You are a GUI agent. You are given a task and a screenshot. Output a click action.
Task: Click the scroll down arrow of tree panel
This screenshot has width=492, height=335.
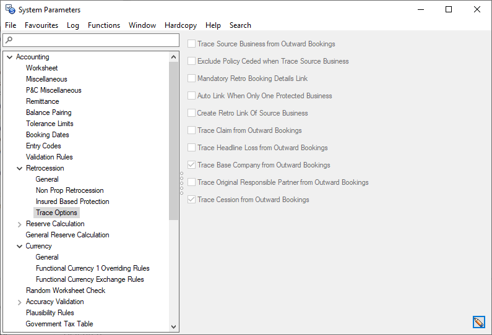coord(173,326)
